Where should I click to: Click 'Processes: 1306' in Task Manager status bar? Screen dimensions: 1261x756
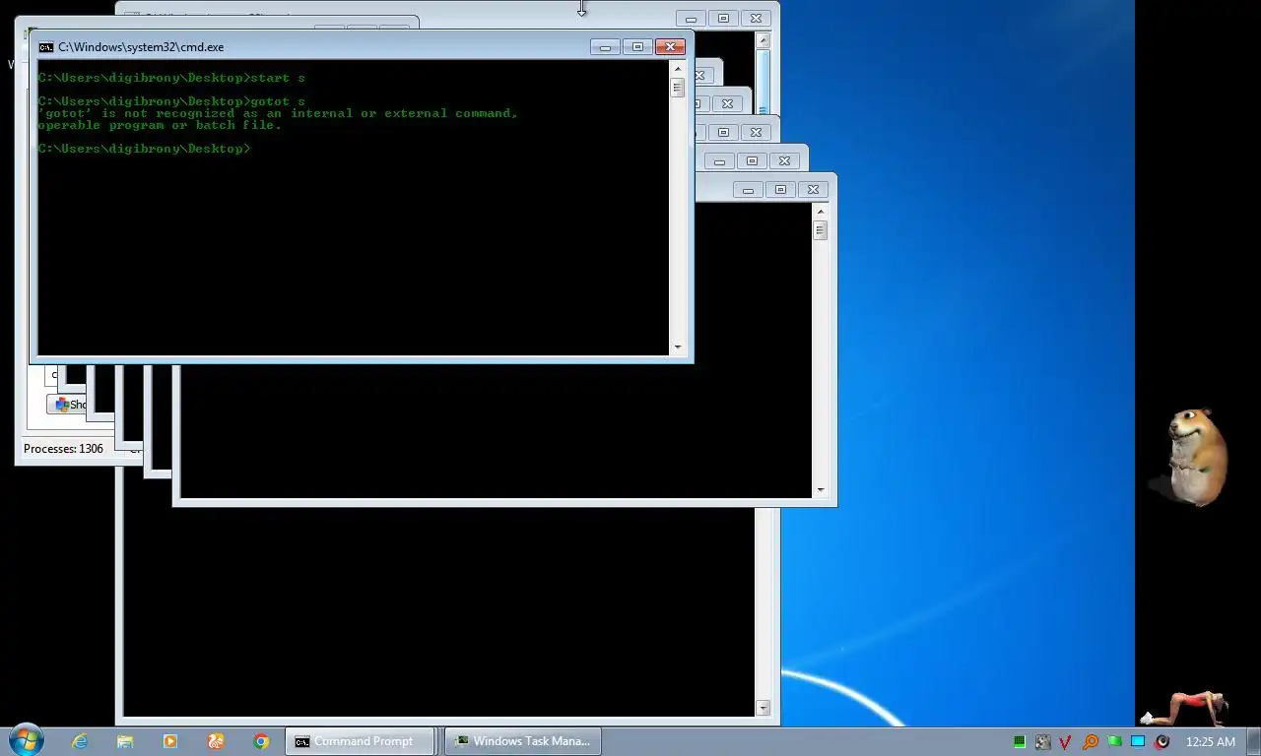tap(63, 449)
